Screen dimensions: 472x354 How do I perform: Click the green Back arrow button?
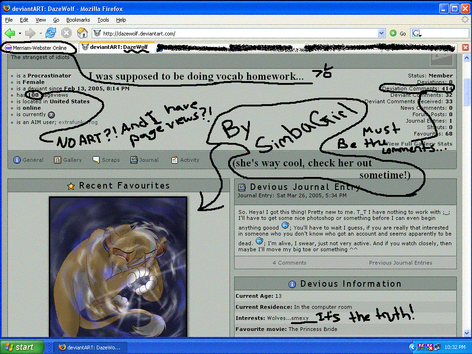pyautogui.click(x=10, y=33)
